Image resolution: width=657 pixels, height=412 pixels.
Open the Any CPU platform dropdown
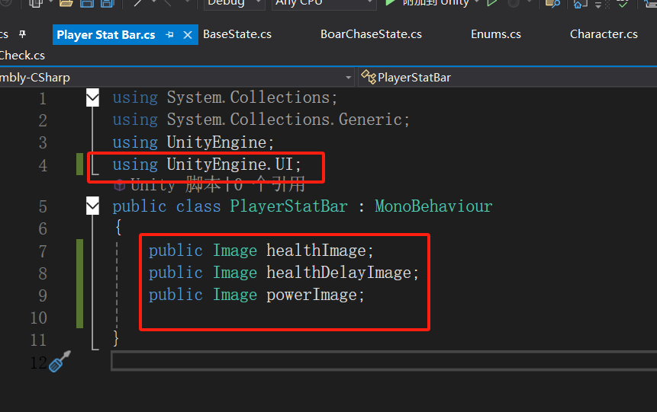tap(324, 4)
